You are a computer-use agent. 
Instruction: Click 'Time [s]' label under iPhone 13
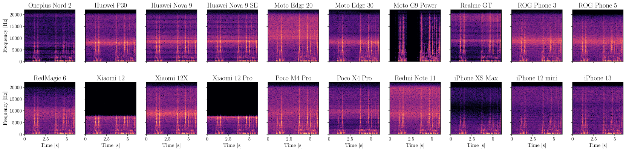pyautogui.click(x=598, y=145)
